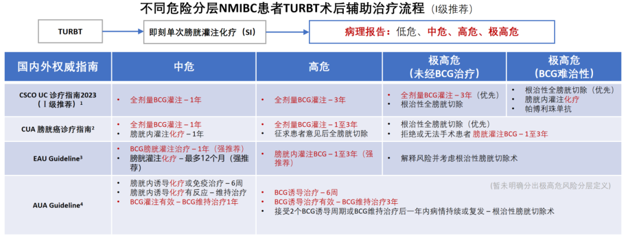
Task: Click 征求患者意见后全膀胱切除 text
Action: pos(321,134)
